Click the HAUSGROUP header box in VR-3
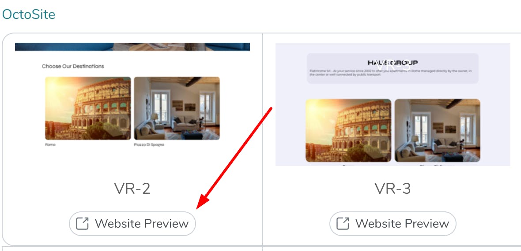 pyautogui.click(x=393, y=68)
